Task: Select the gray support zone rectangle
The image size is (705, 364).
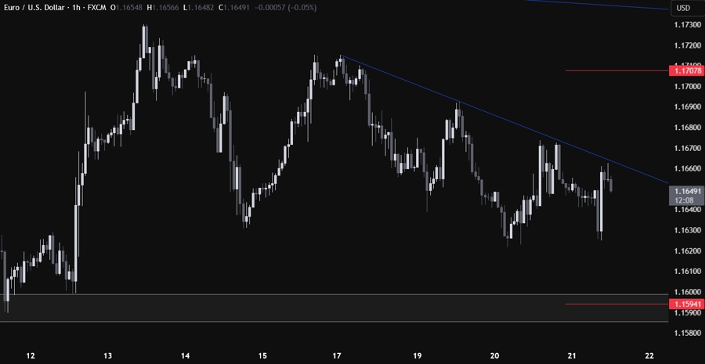Action: pos(313,308)
